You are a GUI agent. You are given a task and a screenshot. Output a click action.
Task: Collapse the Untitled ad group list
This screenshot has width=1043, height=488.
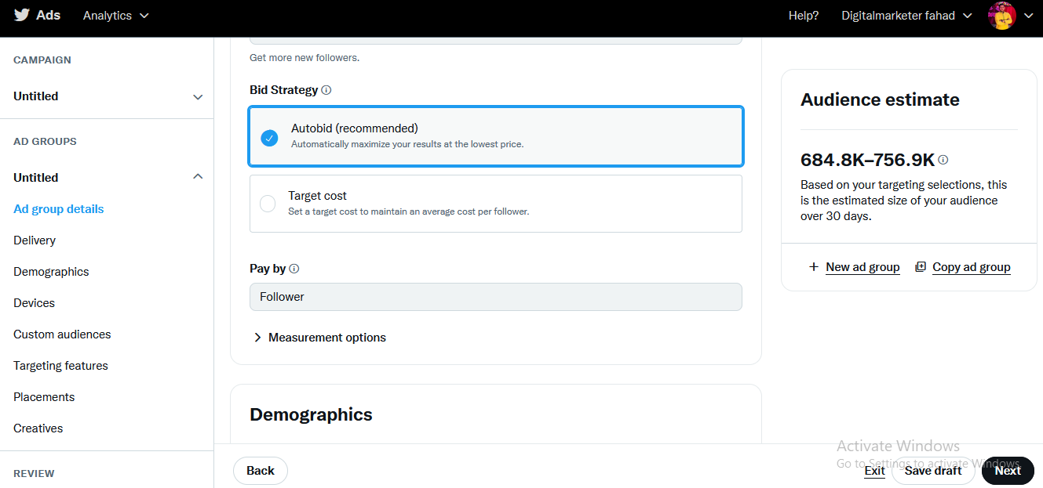point(197,176)
